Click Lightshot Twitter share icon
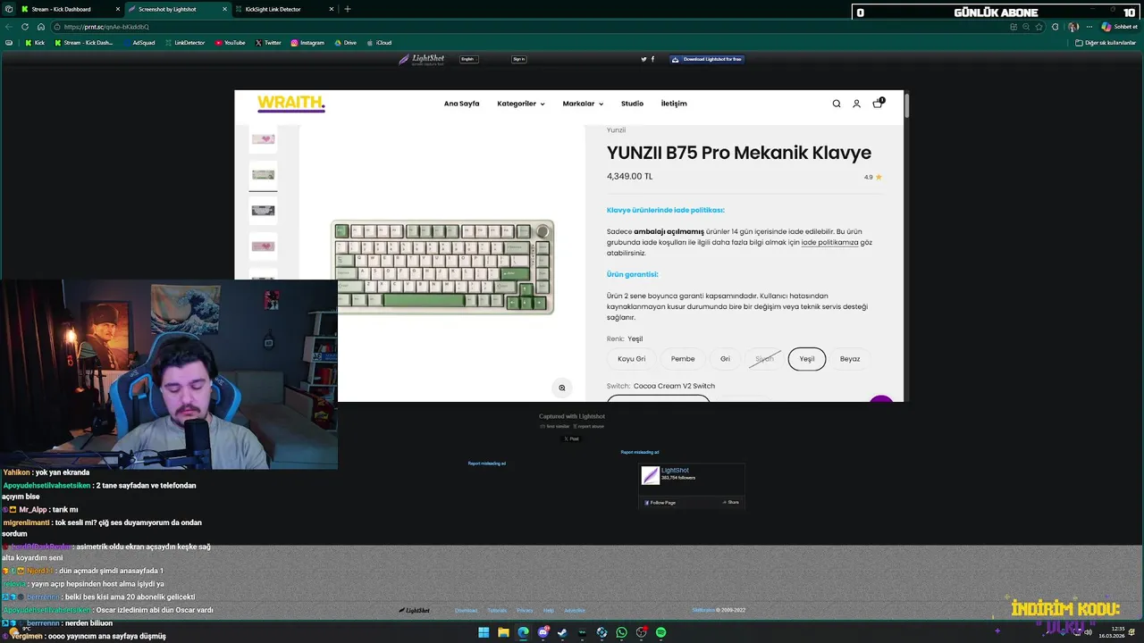Image resolution: width=1144 pixels, height=643 pixels. click(x=643, y=59)
